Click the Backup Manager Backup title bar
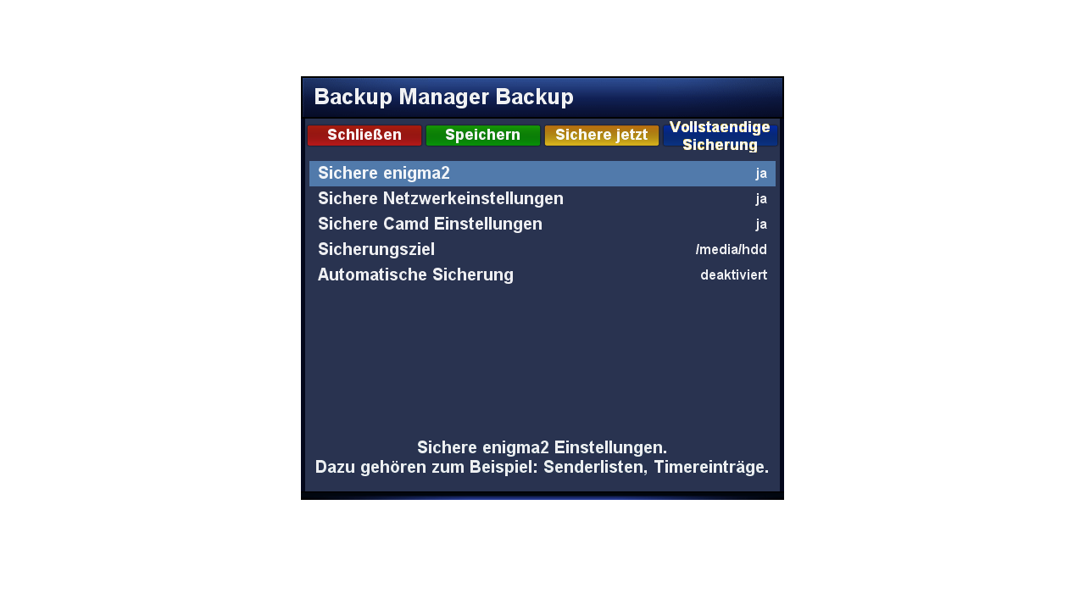The height and width of the screenshot is (610, 1085). pos(542,97)
